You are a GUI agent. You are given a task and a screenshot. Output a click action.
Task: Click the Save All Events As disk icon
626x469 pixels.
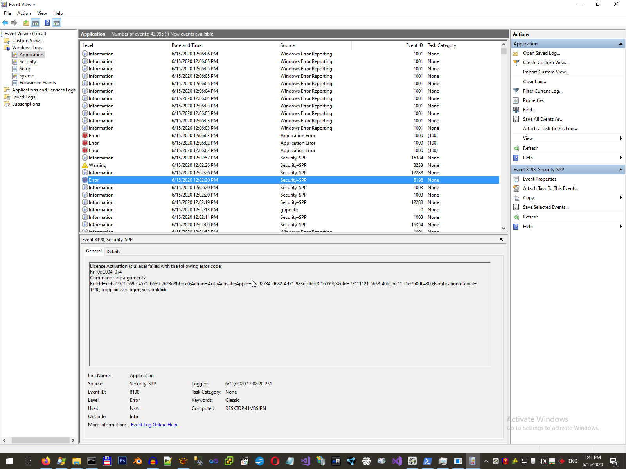516,119
